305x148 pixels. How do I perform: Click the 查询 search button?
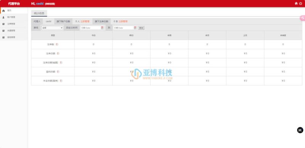coord(141,28)
